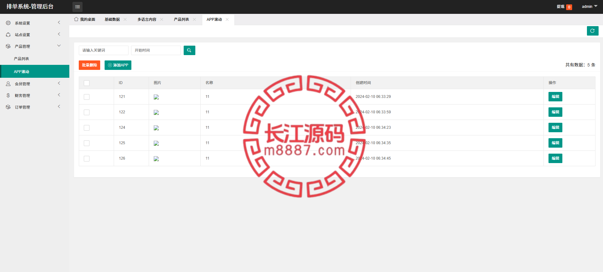Expand the 订单管理 menu chevron
Image resolution: width=603 pixels, height=272 pixels.
(59, 106)
